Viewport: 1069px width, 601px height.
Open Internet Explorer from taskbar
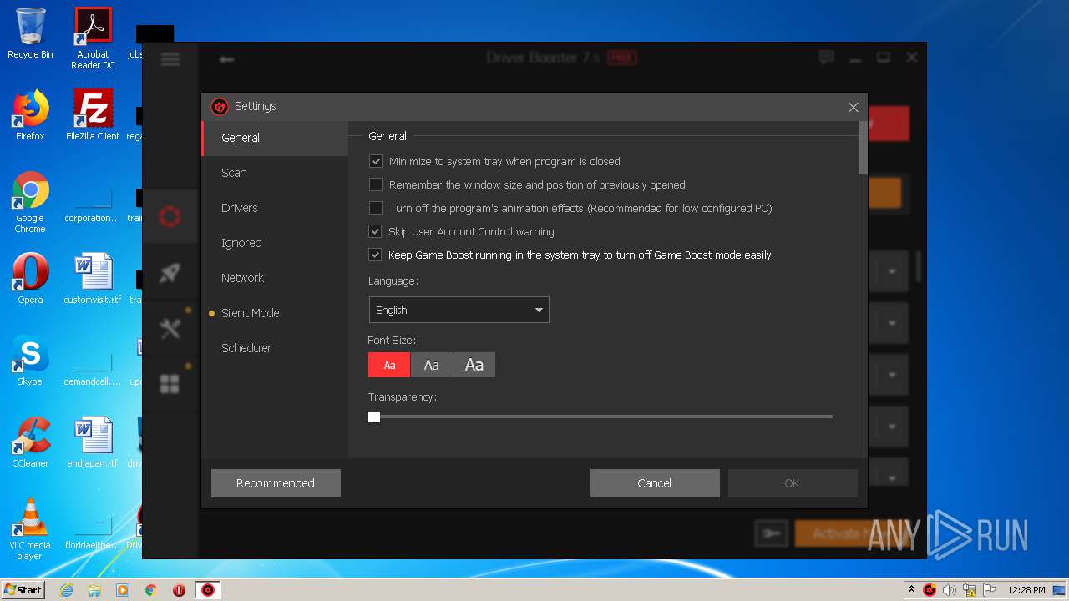tap(67, 590)
